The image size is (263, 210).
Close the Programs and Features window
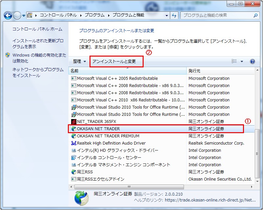pyautogui.click(x=253, y=4)
